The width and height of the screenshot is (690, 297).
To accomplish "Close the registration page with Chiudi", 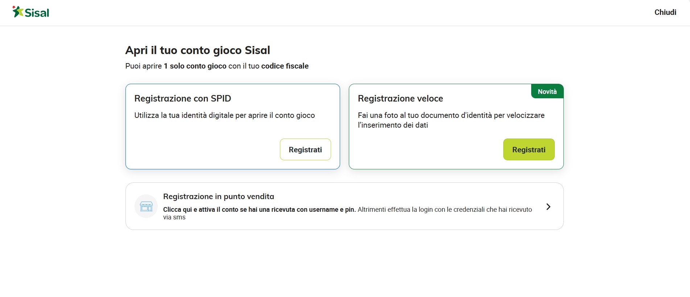I will pyautogui.click(x=665, y=12).
